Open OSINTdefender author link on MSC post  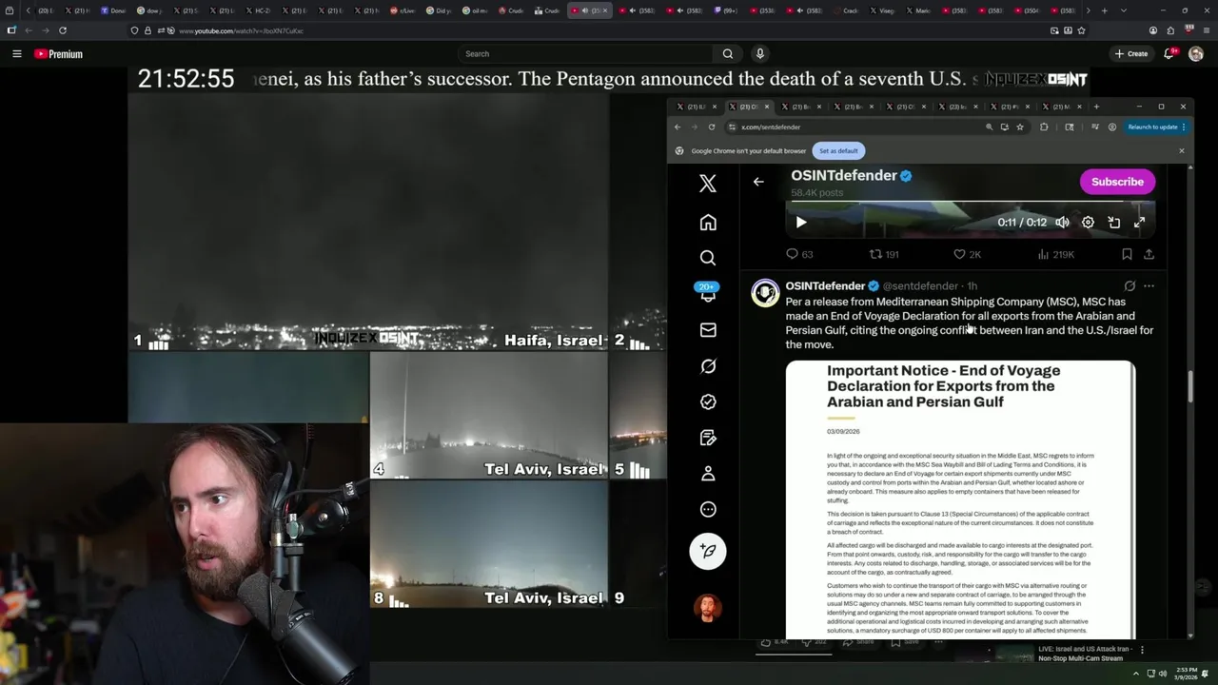[x=825, y=286]
